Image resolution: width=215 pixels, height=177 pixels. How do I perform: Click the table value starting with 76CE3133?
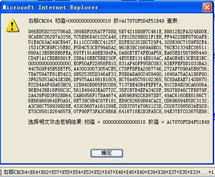pyautogui.click(x=185, y=47)
